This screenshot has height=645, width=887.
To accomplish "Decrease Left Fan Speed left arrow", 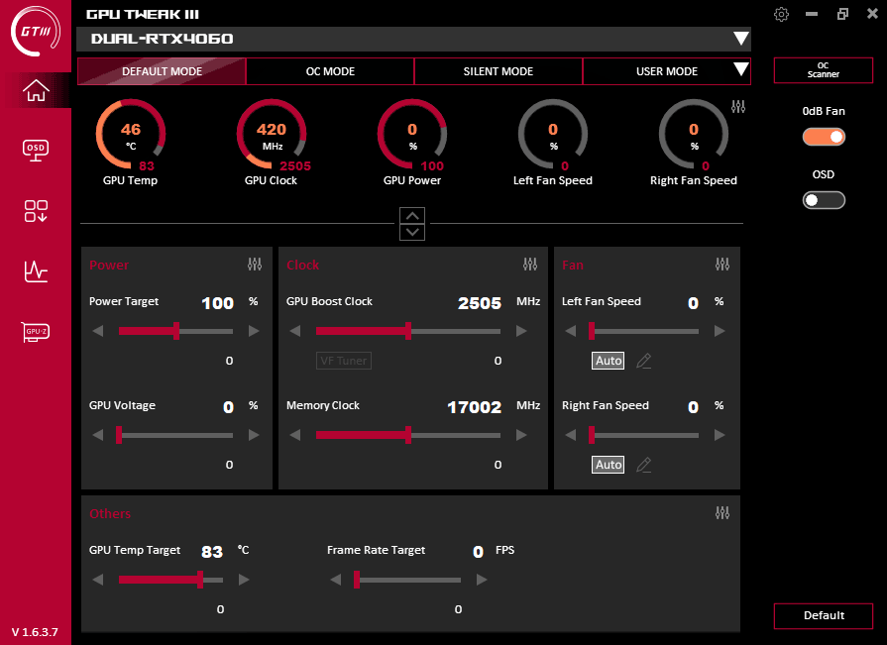I will [570, 331].
